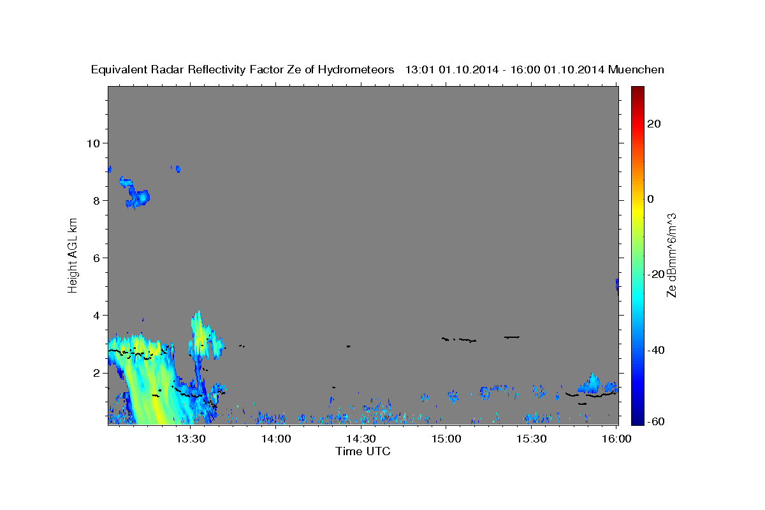Click the black cloud-base line near 15:25

[x=512, y=337]
